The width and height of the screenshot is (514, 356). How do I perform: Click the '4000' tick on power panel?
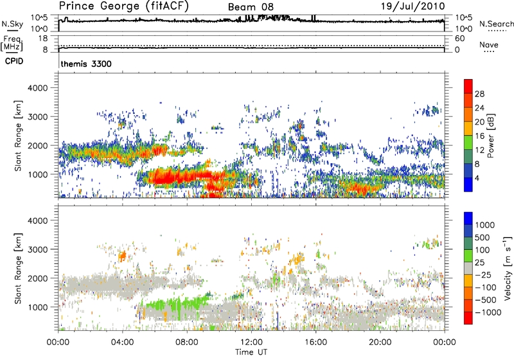pyautogui.click(x=38, y=88)
